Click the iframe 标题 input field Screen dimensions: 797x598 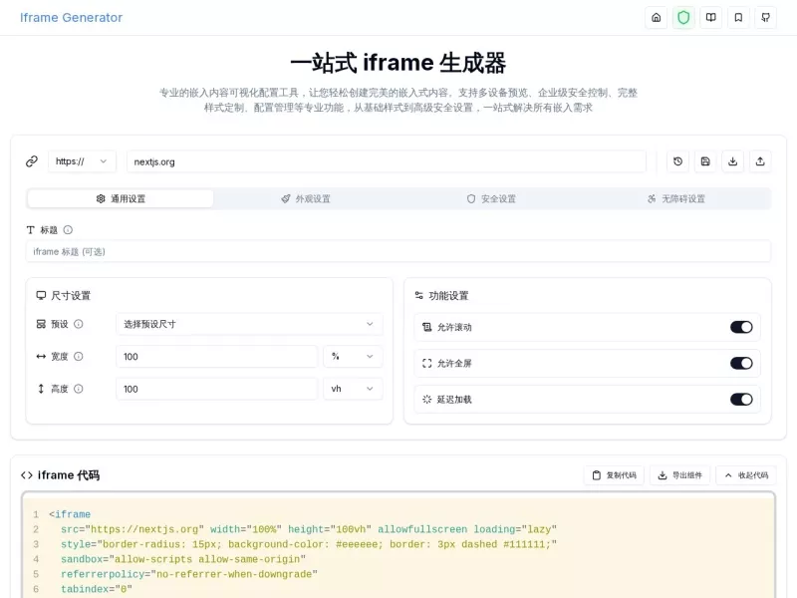(x=398, y=252)
